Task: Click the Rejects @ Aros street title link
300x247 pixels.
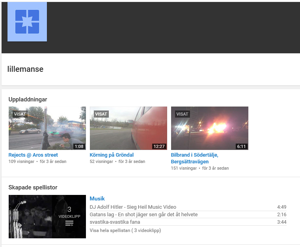Action: point(33,155)
